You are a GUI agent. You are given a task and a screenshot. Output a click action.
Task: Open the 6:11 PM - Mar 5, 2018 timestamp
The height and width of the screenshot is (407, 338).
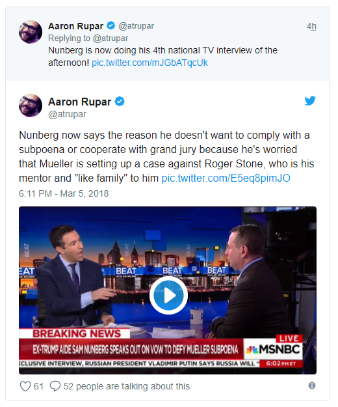64,193
